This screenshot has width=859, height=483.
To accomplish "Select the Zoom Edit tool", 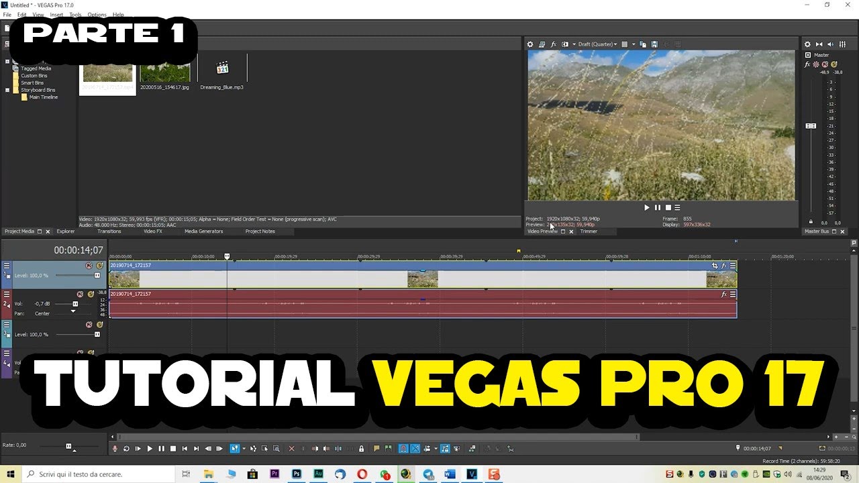I will tap(276, 448).
